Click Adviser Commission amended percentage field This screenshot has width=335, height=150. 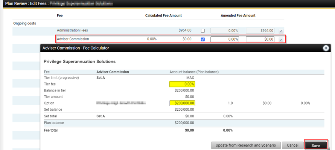coord(225,39)
